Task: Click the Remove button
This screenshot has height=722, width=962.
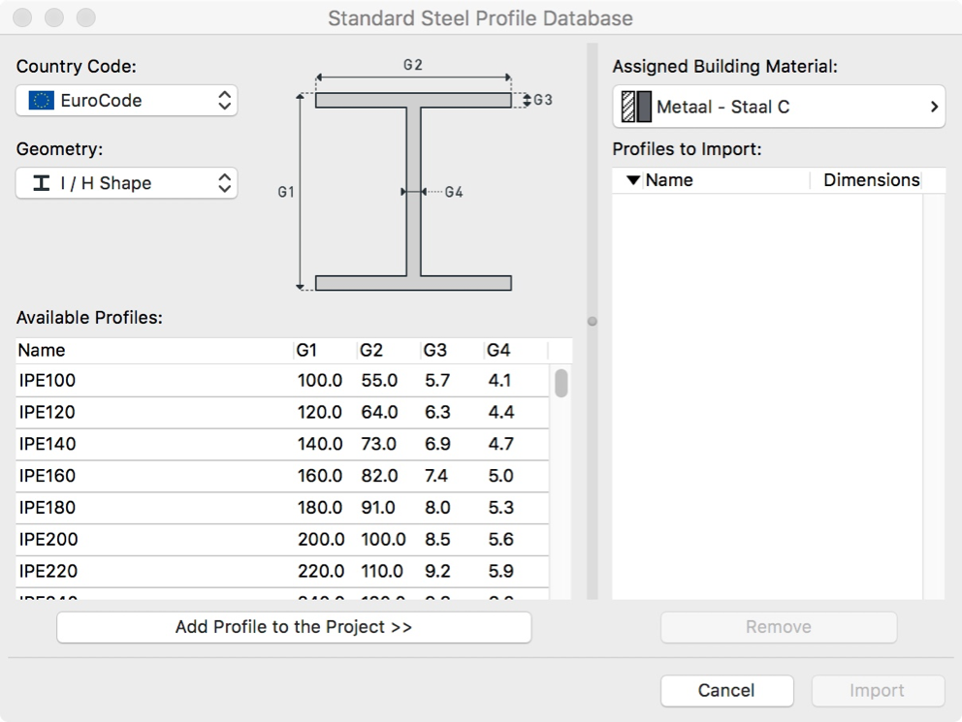Action: tap(779, 627)
